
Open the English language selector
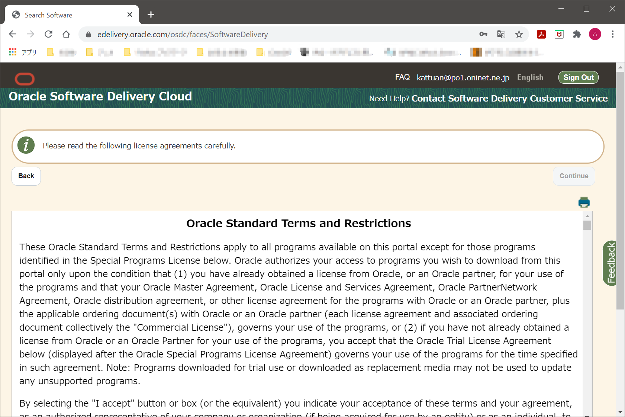click(x=530, y=77)
